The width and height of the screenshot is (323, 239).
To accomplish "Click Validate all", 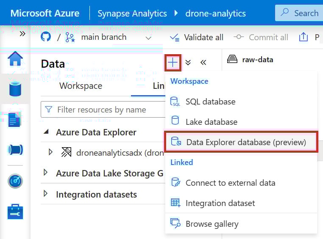I will pos(197,37).
